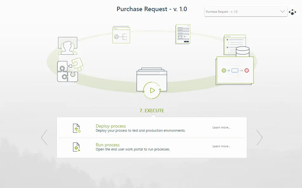Viewport: 302px width, 188px height.
Task: Click text "Open the end user work portal to run processes."
Action: pyautogui.click(x=133, y=149)
